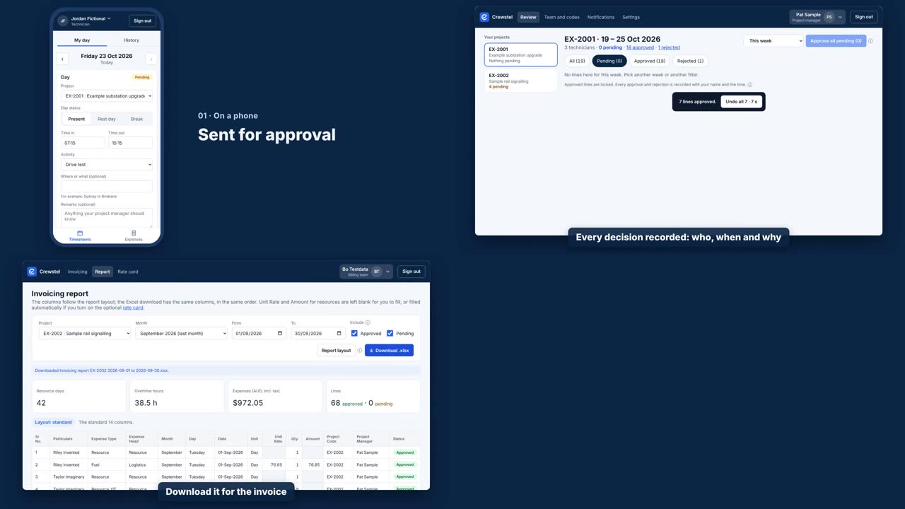This screenshot has height=509, width=905.
Task: Follow the rate card link in the report description
Action: point(133,308)
